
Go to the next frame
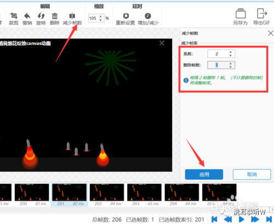click(x=255, y=219)
